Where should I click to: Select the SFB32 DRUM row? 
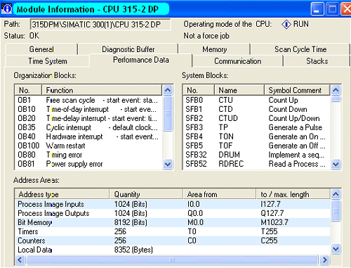pos(257,155)
